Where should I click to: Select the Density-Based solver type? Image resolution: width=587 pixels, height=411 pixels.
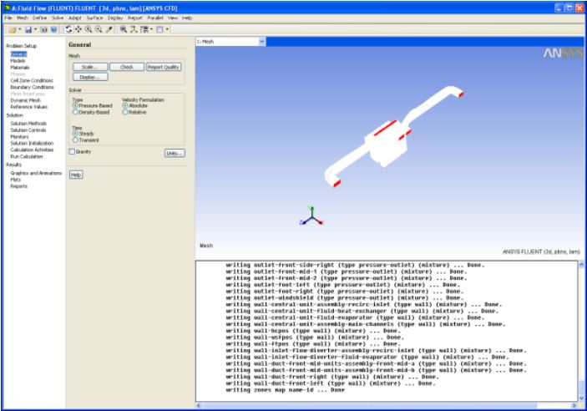click(x=75, y=112)
